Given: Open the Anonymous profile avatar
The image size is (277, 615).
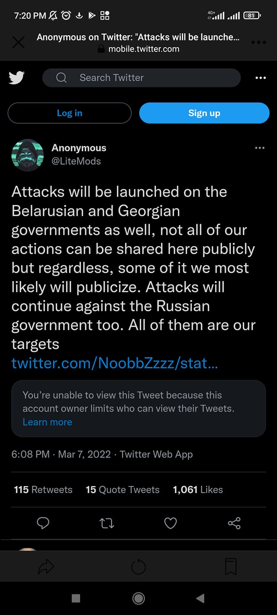Looking at the screenshot, I should [28, 155].
